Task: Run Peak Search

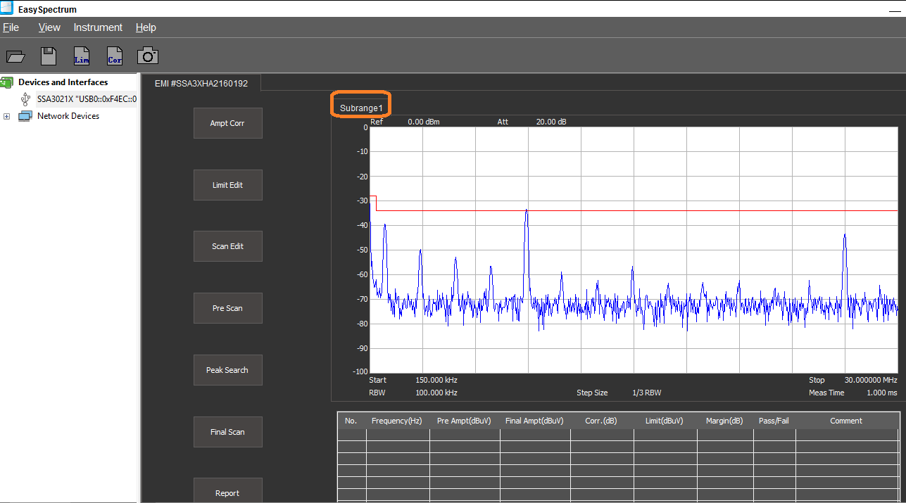Action: [227, 370]
